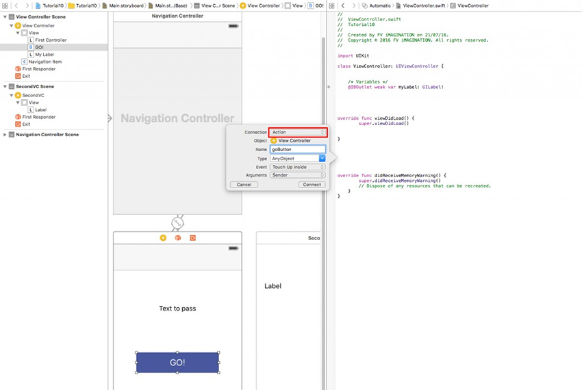Viewport: 582px width, 390px height.
Task: Click the Exit icon in scene dock
Action: tap(192, 238)
